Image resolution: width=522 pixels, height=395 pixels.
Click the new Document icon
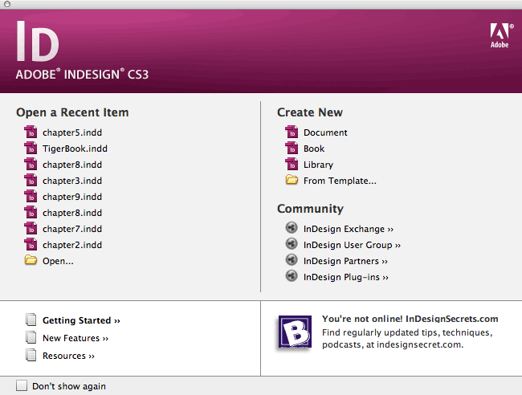point(292,132)
